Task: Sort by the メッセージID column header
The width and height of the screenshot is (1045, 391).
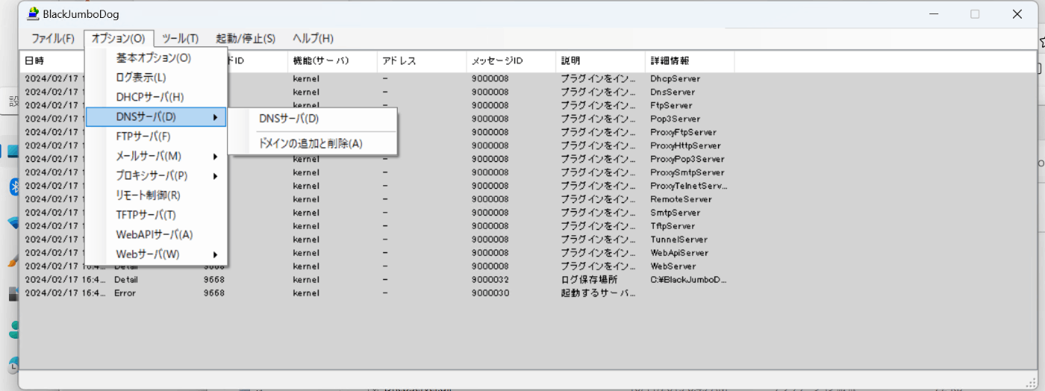Action: (x=511, y=61)
